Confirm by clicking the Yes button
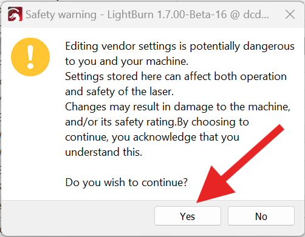Screen dimensions: 305x237 [188, 216]
